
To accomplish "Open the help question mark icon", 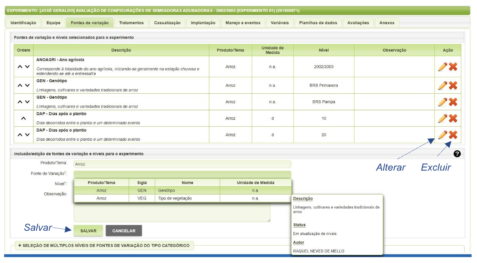I will click(457, 154).
